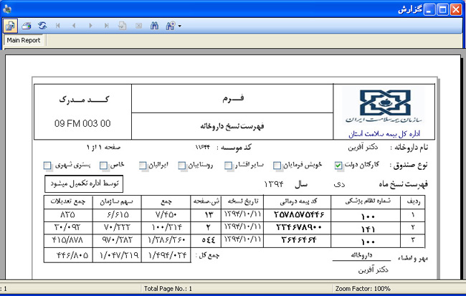This screenshot has height=296, width=466.
Task: Click the Export Report toolbar icon
Action: click(x=10, y=26)
